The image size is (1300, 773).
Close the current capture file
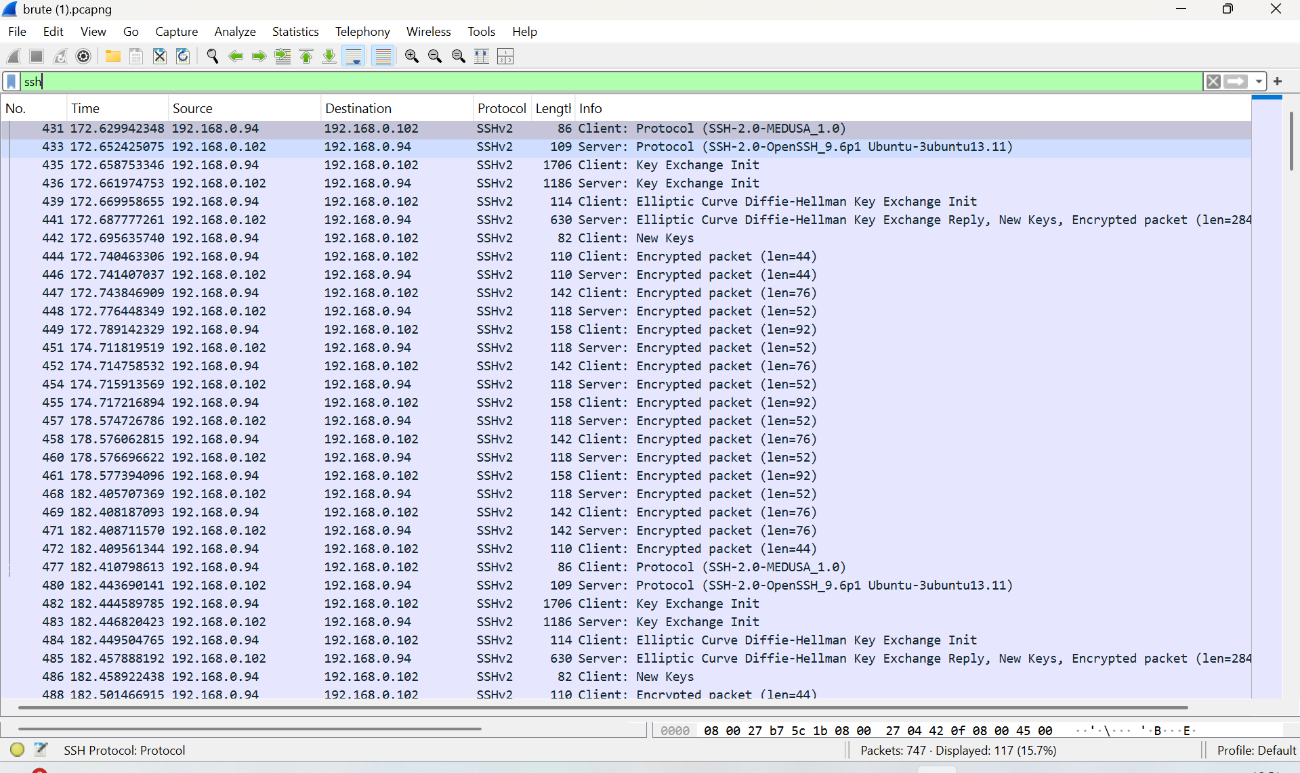(x=159, y=56)
